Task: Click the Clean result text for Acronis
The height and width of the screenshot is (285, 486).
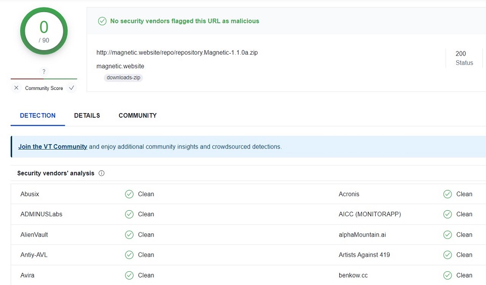Action: (464, 194)
